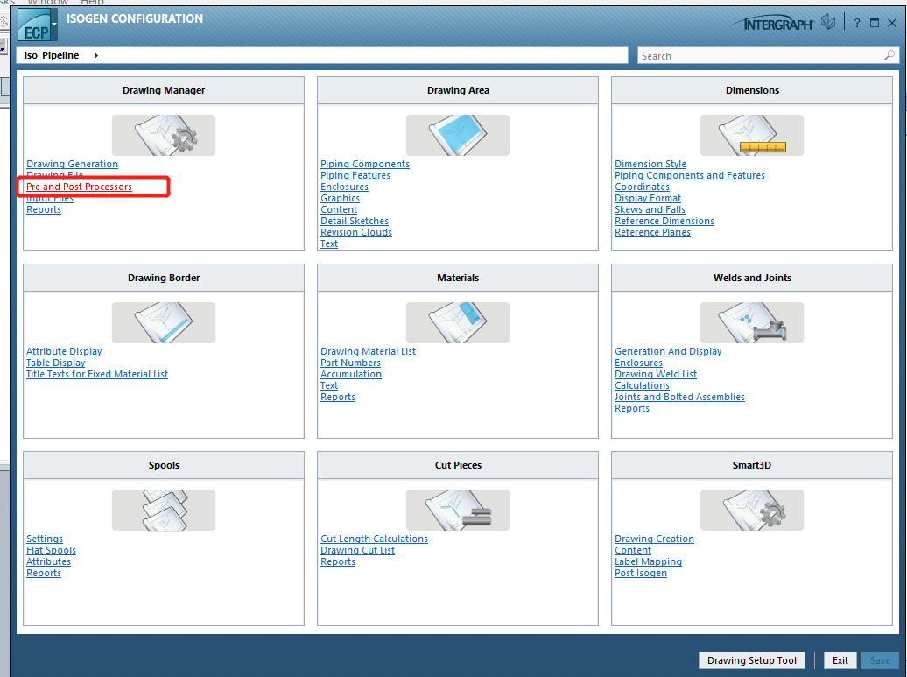
Task: Click the Exit button
Action: (x=840, y=660)
